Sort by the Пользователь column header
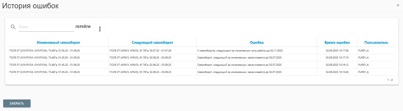This screenshot has height=111, width=403. (376, 42)
